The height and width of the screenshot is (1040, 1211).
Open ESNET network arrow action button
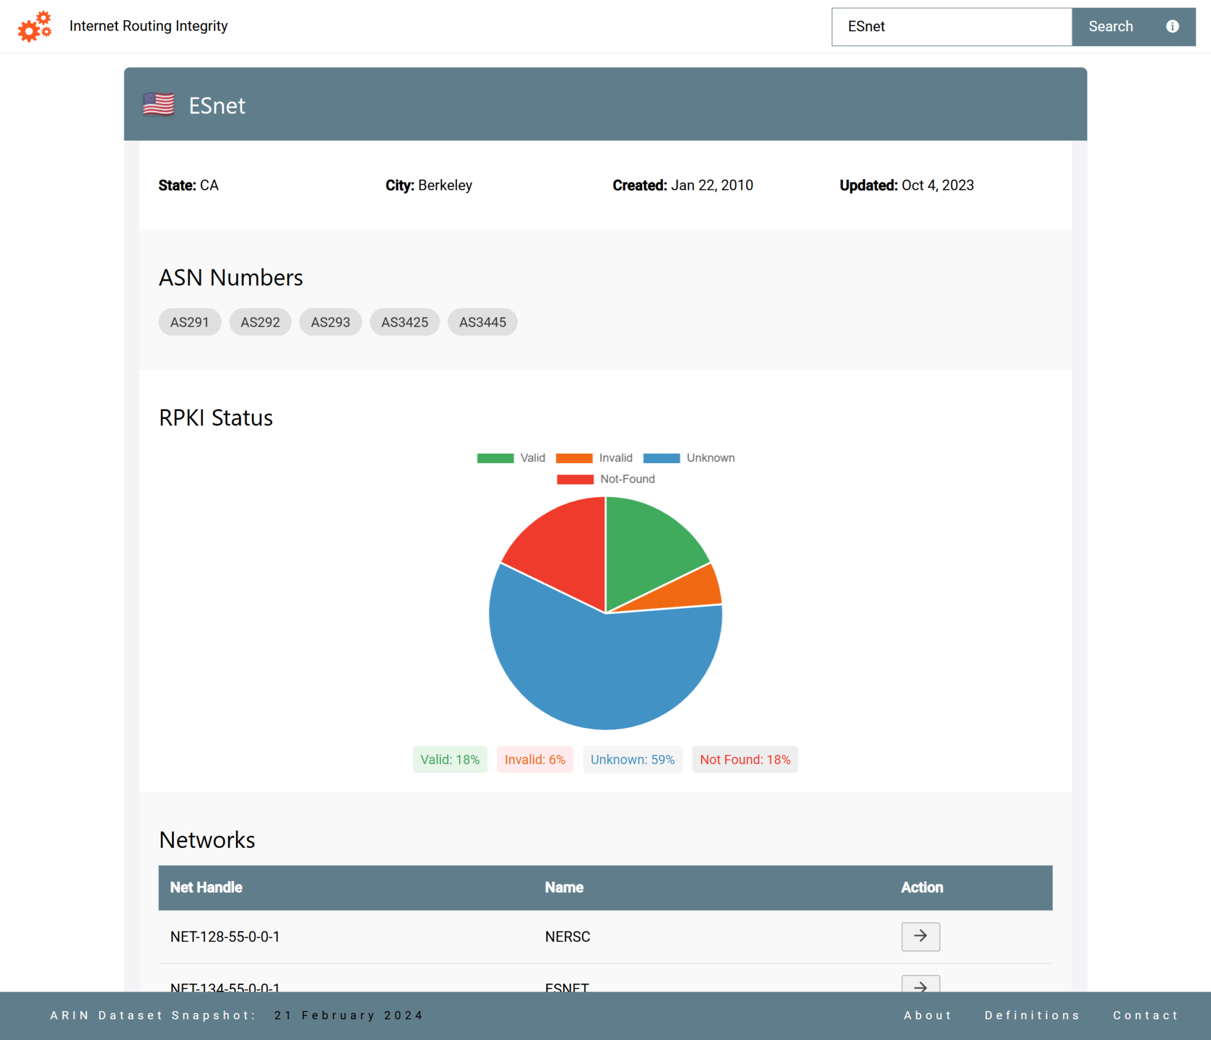pyautogui.click(x=920, y=985)
